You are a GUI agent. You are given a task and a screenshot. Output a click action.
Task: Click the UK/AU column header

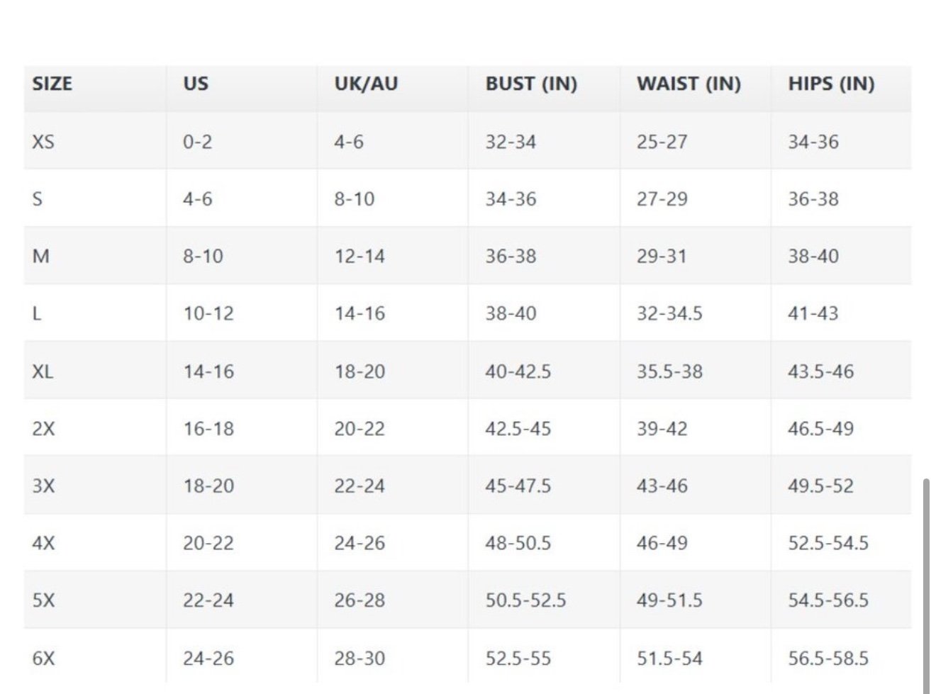coord(366,84)
